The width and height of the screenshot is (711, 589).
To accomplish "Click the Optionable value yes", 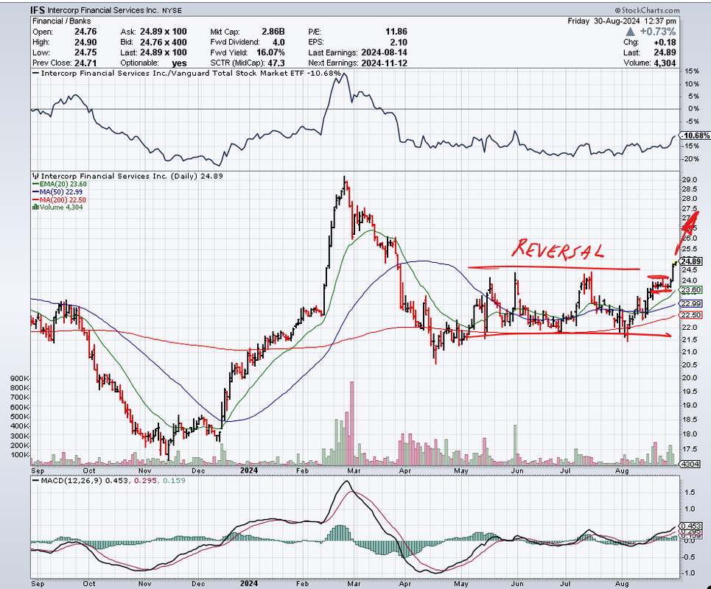I will click(179, 63).
